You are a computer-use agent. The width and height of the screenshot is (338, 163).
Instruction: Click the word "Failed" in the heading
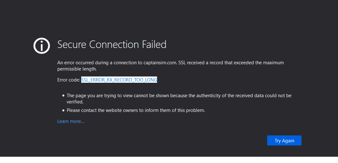click(154, 45)
